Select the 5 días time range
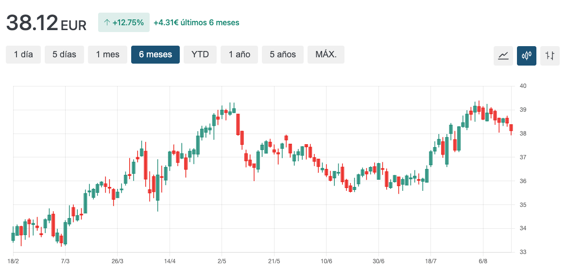 [x=64, y=54]
